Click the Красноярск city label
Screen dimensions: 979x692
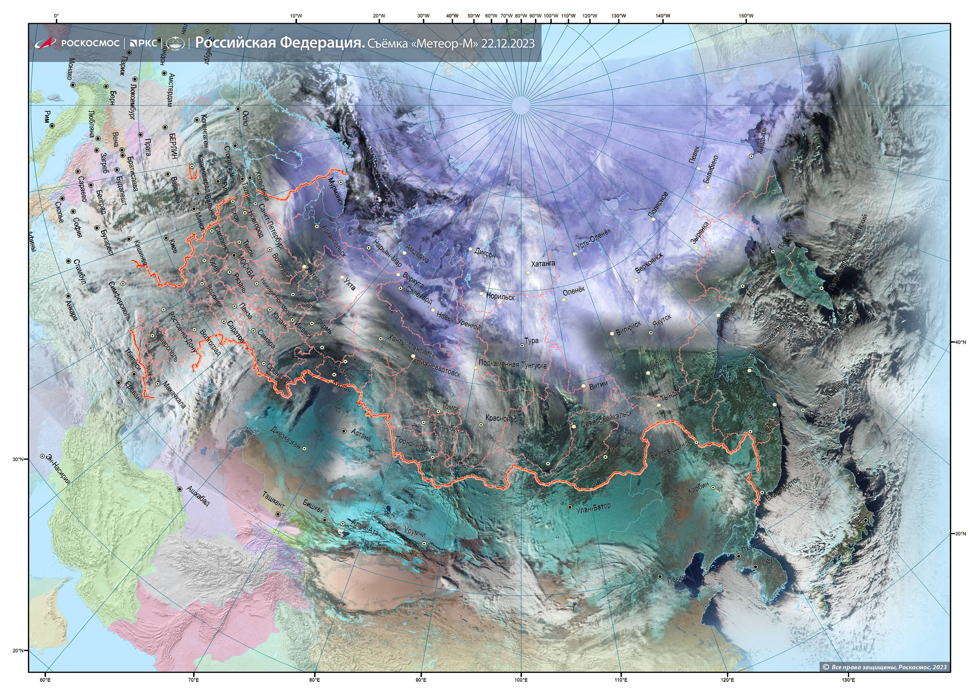click(503, 419)
